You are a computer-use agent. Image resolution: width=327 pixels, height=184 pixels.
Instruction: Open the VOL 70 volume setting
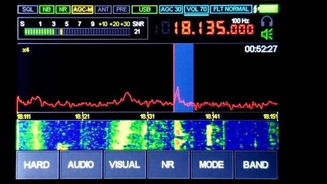[196, 9]
